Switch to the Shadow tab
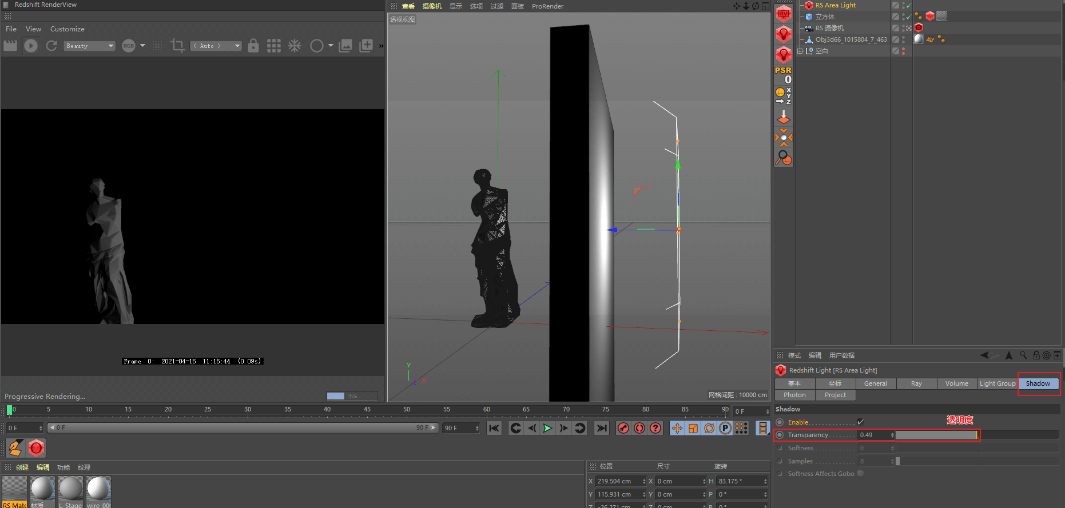The image size is (1065, 508). point(1038,383)
